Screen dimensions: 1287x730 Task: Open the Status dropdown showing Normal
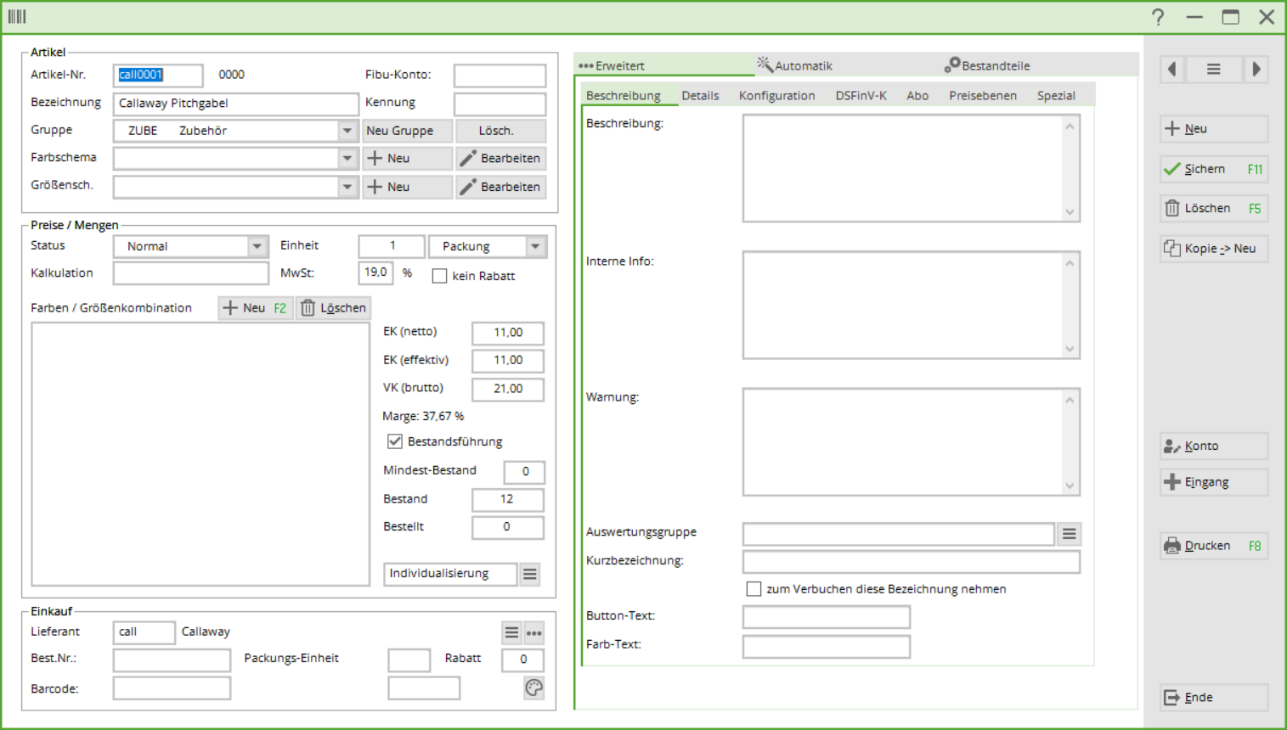pos(257,246)
